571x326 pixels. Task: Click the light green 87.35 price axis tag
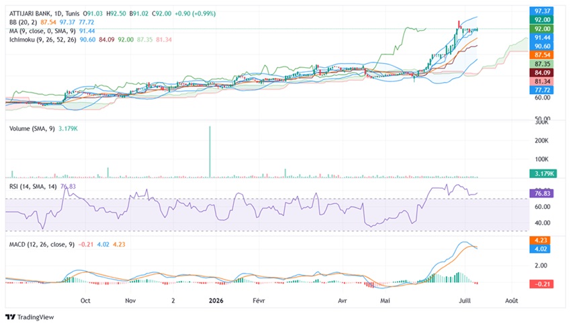point(541,64)
